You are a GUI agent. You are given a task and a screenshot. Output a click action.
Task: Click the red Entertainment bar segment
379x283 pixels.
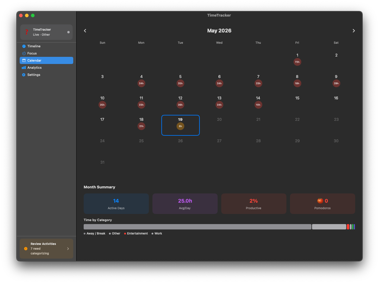(x=348, y=227)
